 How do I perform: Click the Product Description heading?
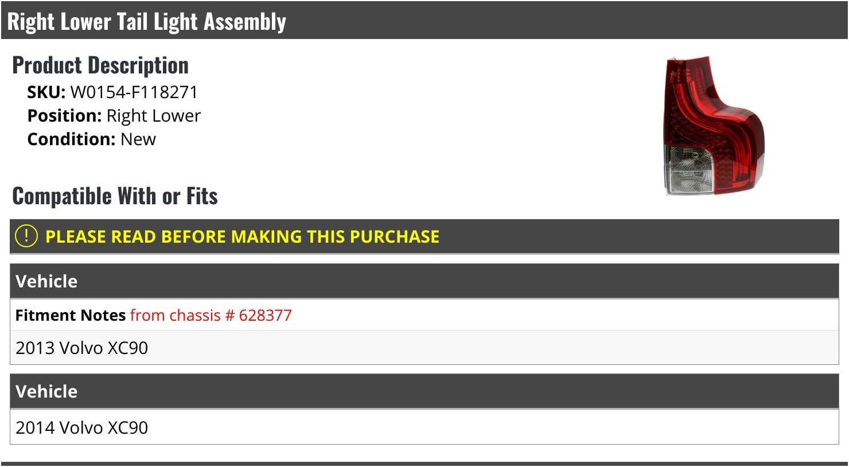(100, 65)
